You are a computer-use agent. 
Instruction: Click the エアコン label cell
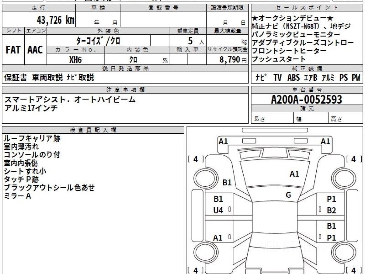pos(36,31)
